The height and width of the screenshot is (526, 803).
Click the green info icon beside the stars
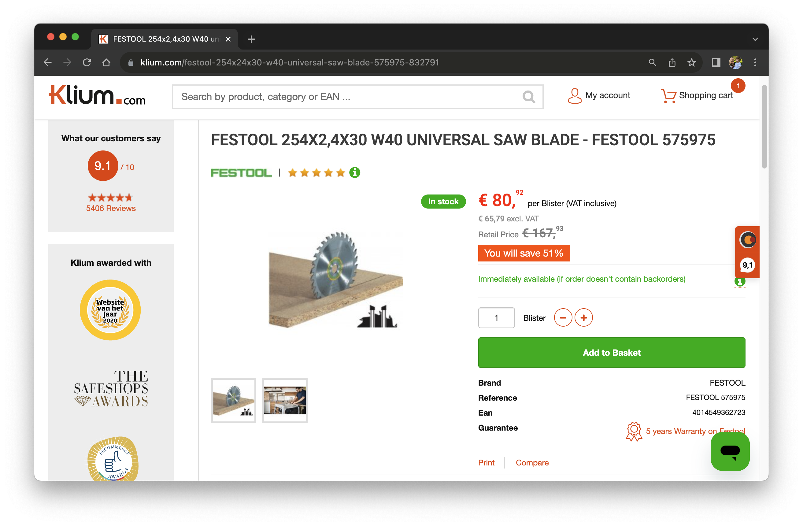pyautogui.click(x=354, y=172)
